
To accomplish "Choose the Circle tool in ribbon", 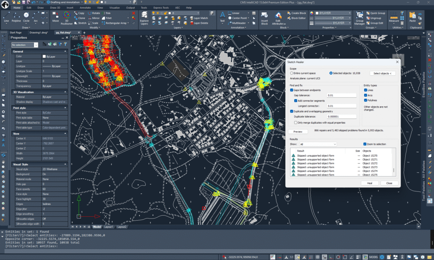I will [26, 17].
